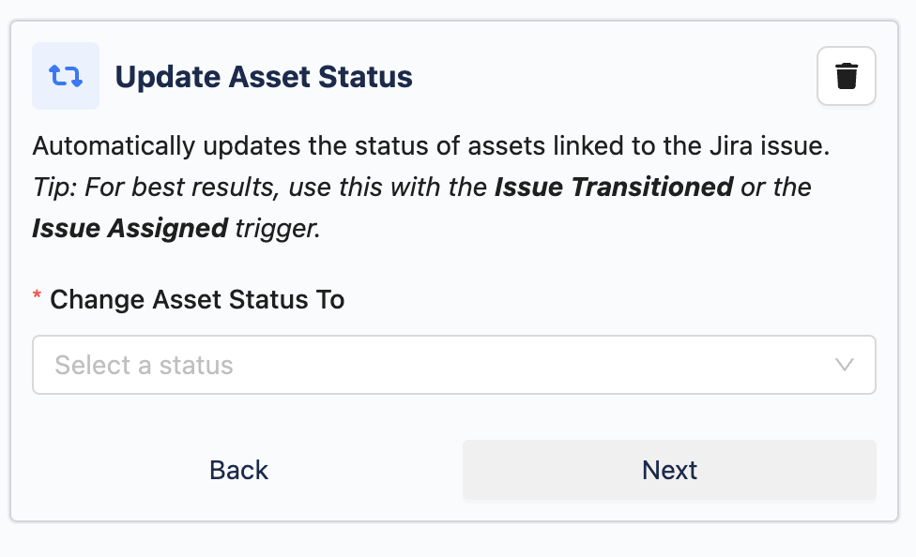Image resolution: width=916 pixels, height=557 pixels.
Task: Click the italic 'Tip:' word
Action: click(55, 187)
